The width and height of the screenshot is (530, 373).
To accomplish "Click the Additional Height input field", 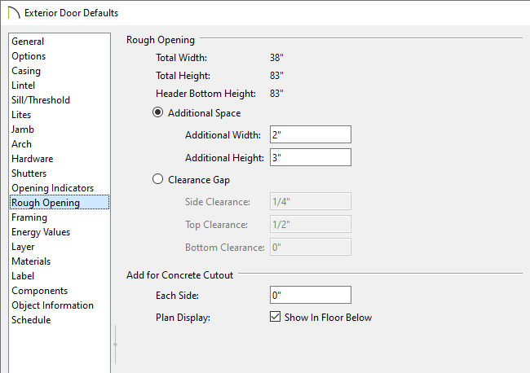I will (311, 157).
